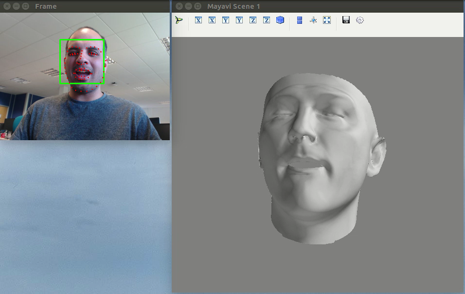Click the Mayavi Scene 1 title bar
The image size is (465, 294).
point(316,6)
